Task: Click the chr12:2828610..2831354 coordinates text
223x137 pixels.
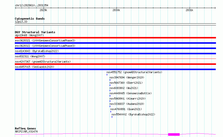Action: pyautogui.click(x=32, y=5)
